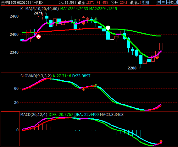This screenshot has height=147, width=178.
Task: Click the orange up arrow on MACD panel
Action: [161, 141]
